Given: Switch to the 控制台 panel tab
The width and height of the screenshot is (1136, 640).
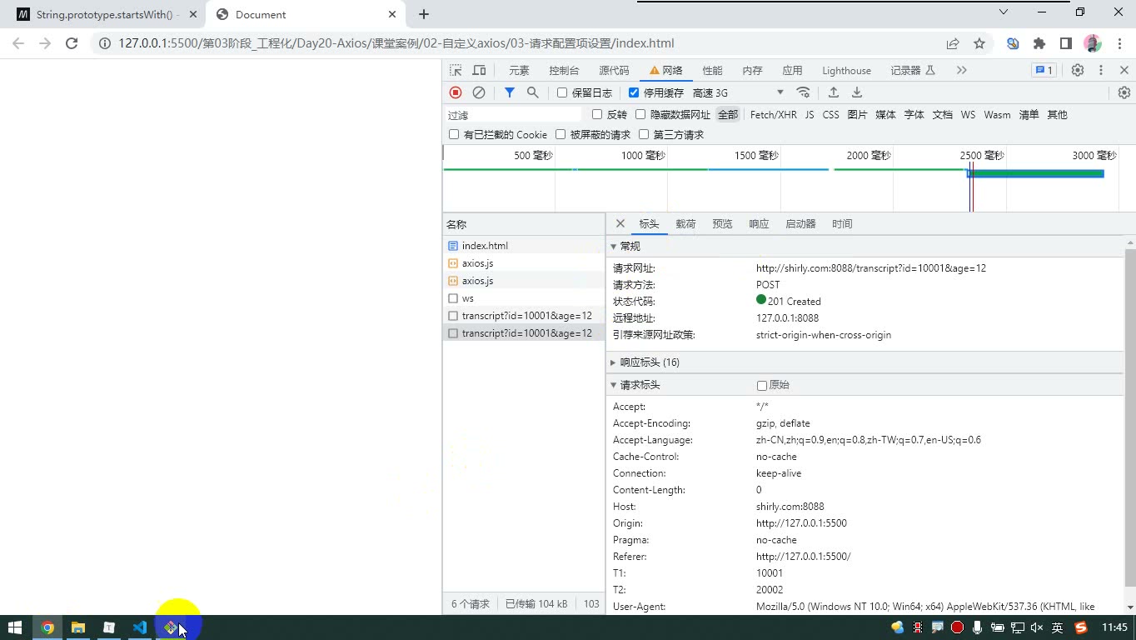Looking at the screenshot, I should [564, 70].
